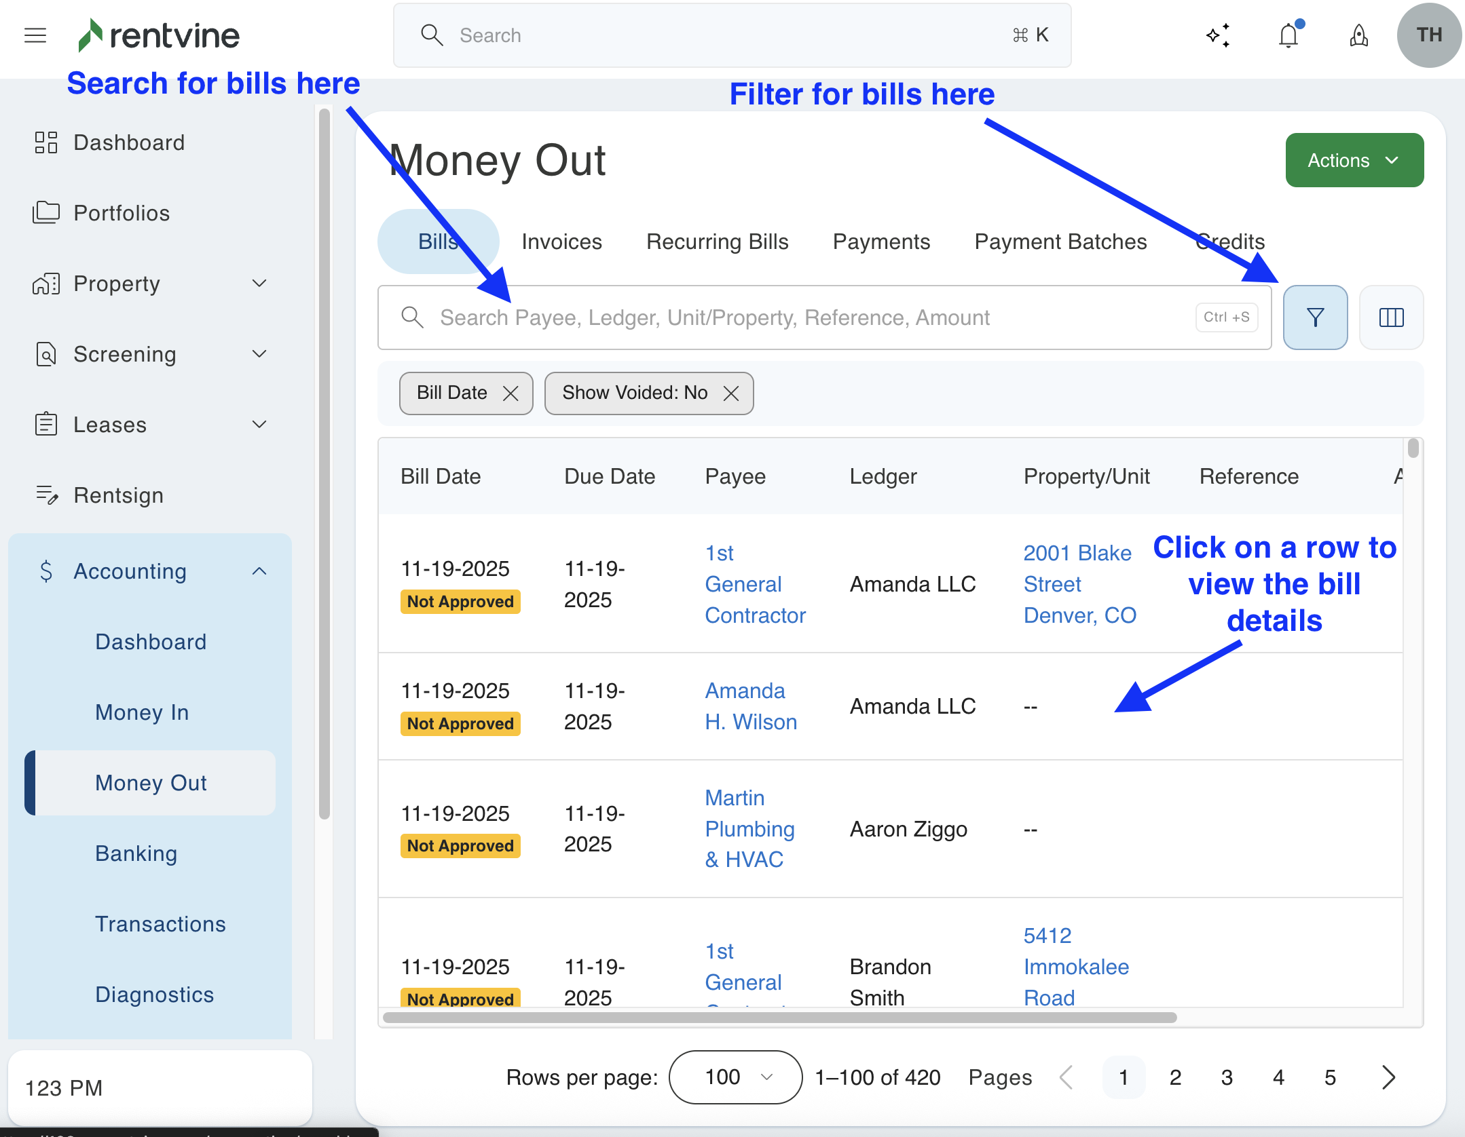Image resolution: width=1465 pixels, height=1137 pixels.
Task: Open the green Actions dropdown
Action: click(x=1354, y=160)
